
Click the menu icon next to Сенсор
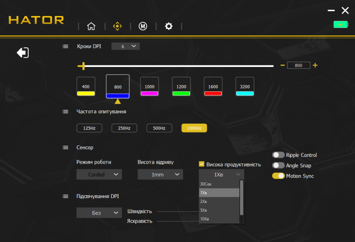click(x=66, y=148)
